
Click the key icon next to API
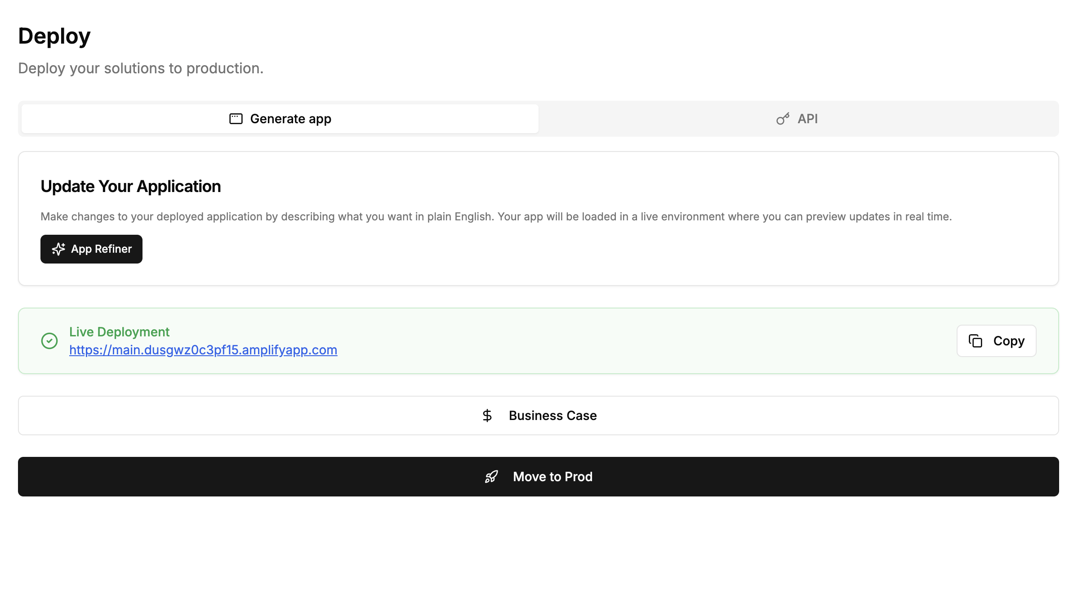pos(783,119)
